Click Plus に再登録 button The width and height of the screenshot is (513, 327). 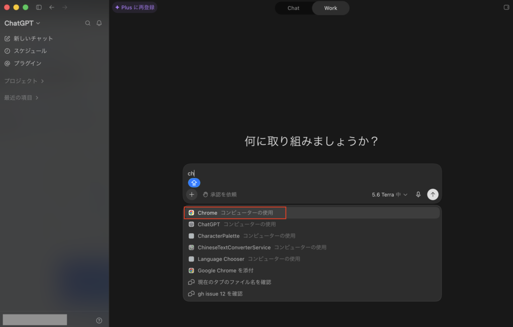point(135,7)
